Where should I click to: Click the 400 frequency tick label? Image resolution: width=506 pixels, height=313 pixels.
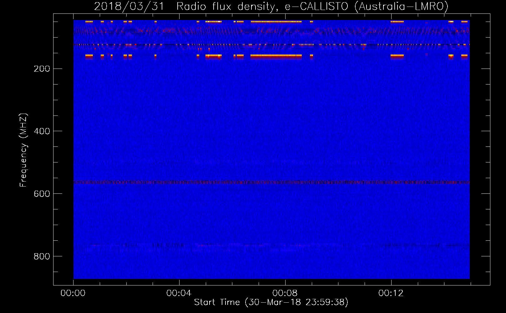pos(42,131)
